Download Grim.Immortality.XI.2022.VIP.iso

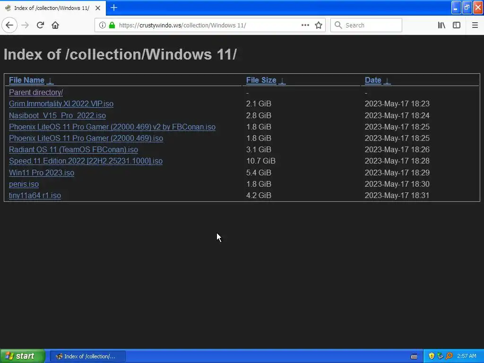61,104
